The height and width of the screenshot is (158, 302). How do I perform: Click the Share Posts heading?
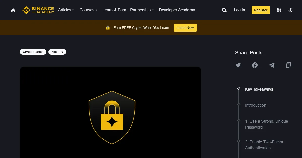(249, 53)
